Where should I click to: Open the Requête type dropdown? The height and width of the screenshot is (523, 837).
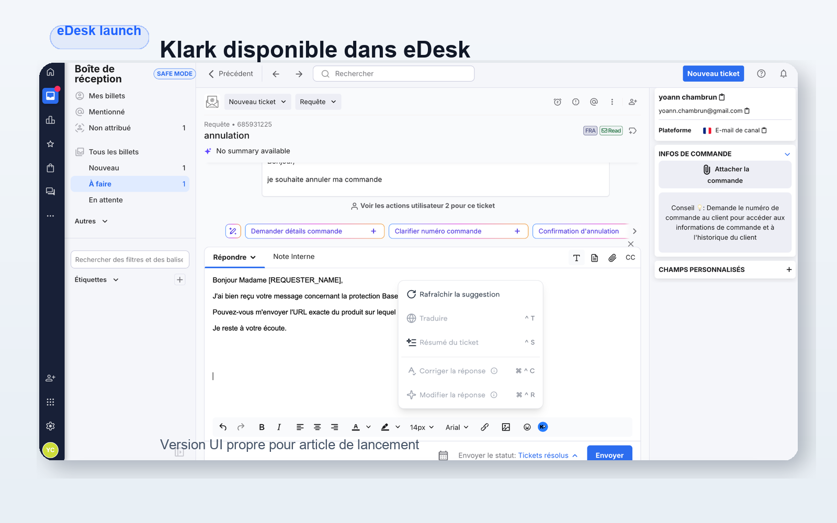318,101
